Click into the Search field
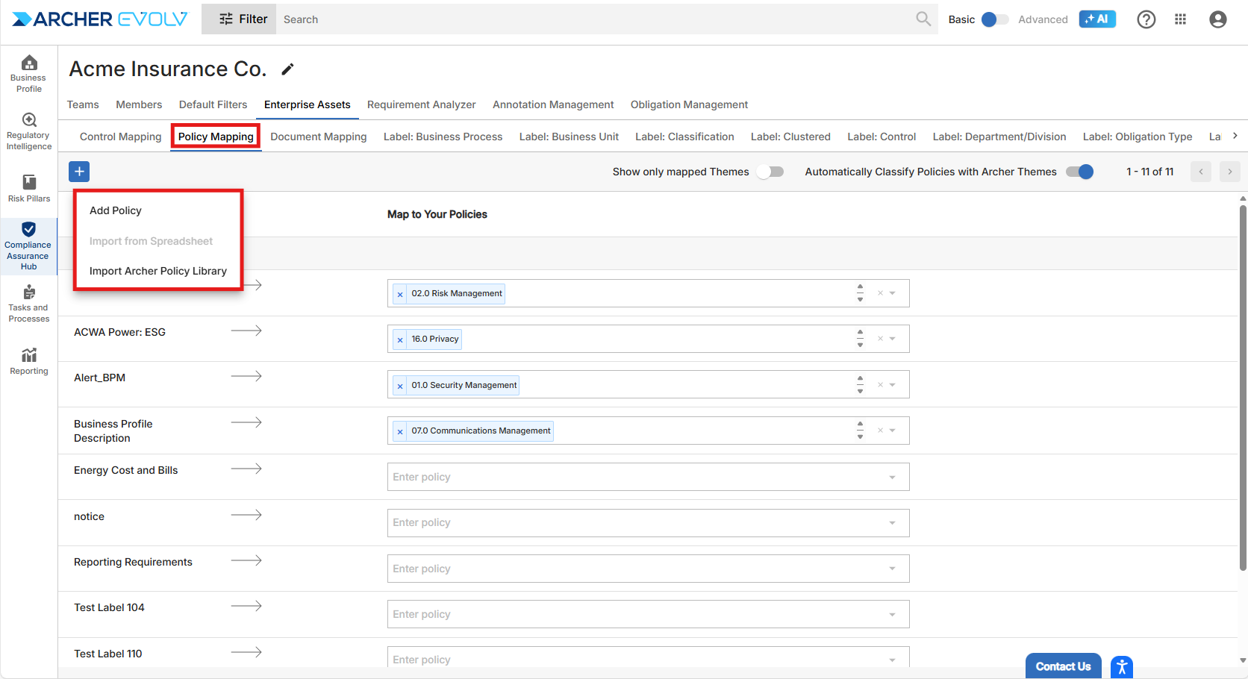The width and height of the screenshot is (1248, 679). tap(597, 19)
